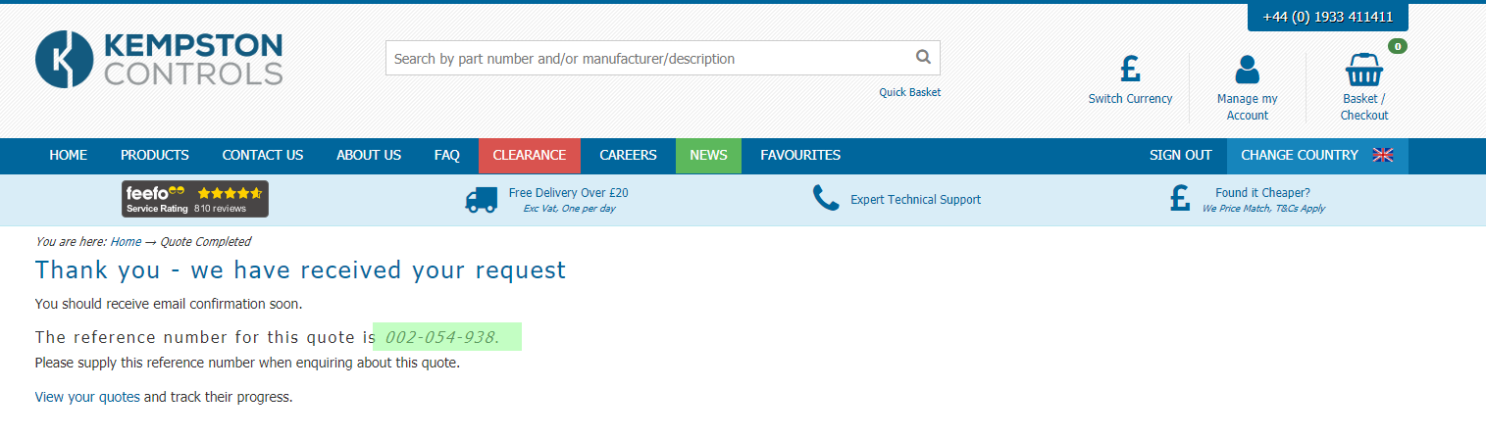
Task: Click Quote Completed breadcrumb text
Action: click(206, 242)
